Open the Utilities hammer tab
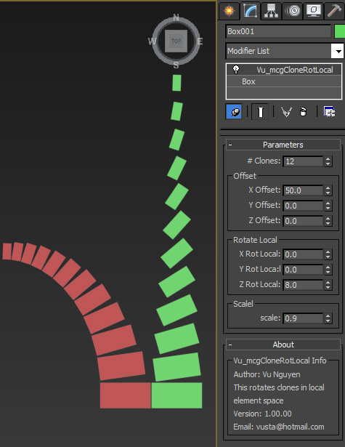The width and height of the screenshot is (345, 447). tap(334, 11)
